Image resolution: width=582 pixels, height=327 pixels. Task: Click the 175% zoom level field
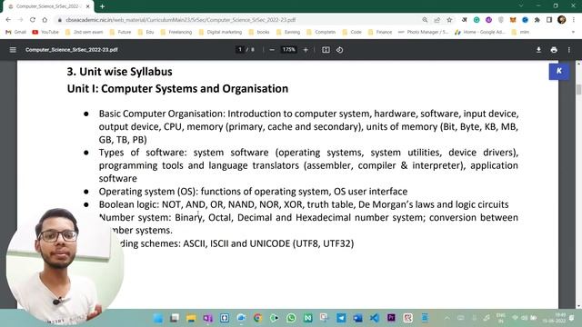(x=289, y=49)
